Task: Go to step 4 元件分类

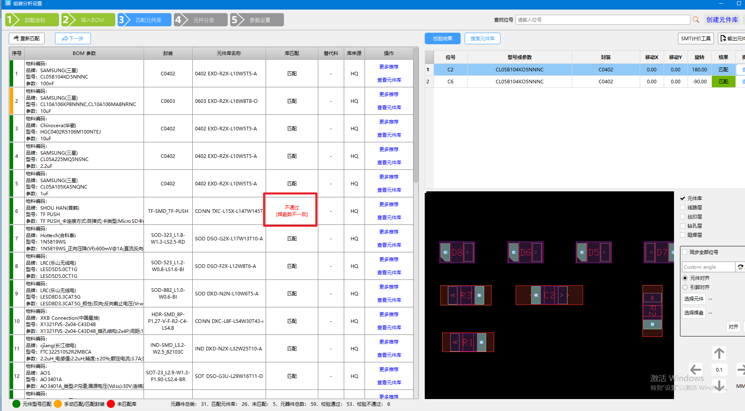Action: click(x=201, y=20)
